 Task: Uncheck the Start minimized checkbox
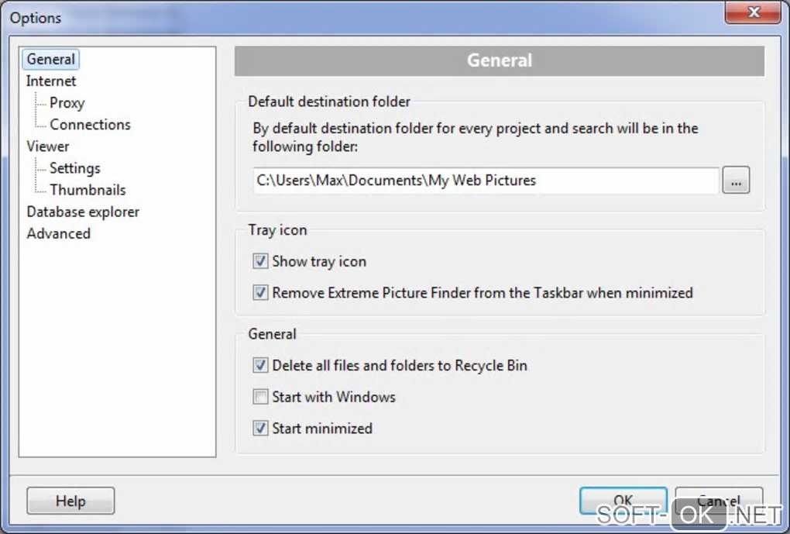click(261, 429)
